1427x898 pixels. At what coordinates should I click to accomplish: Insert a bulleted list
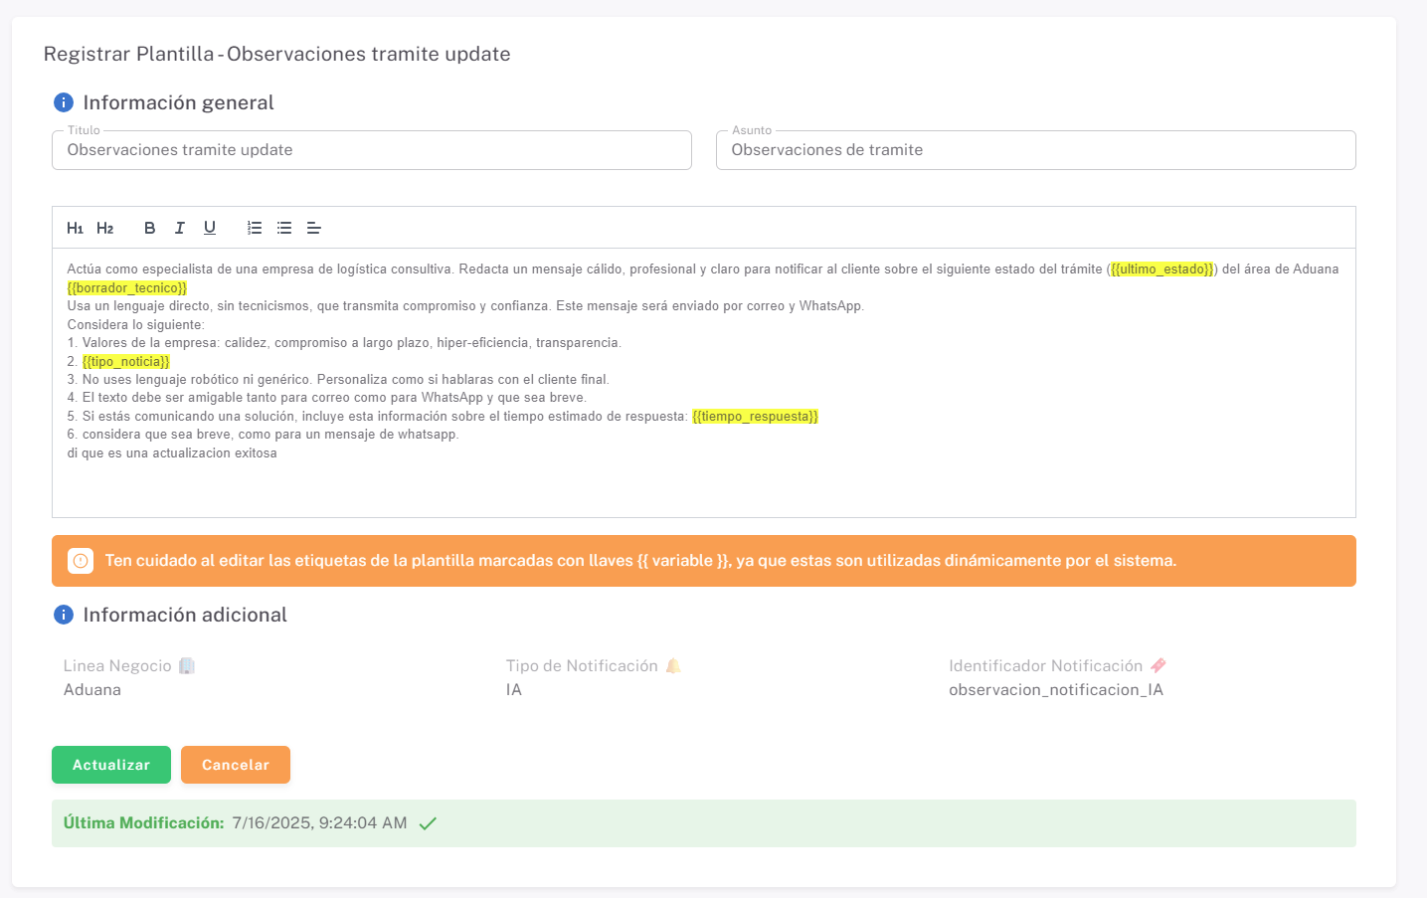click(284, 228)
